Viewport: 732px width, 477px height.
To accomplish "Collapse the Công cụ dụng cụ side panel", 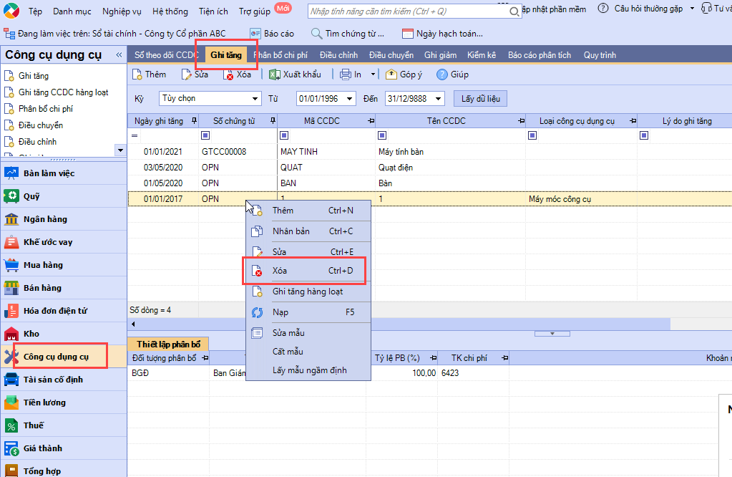I will pos(119,54).
